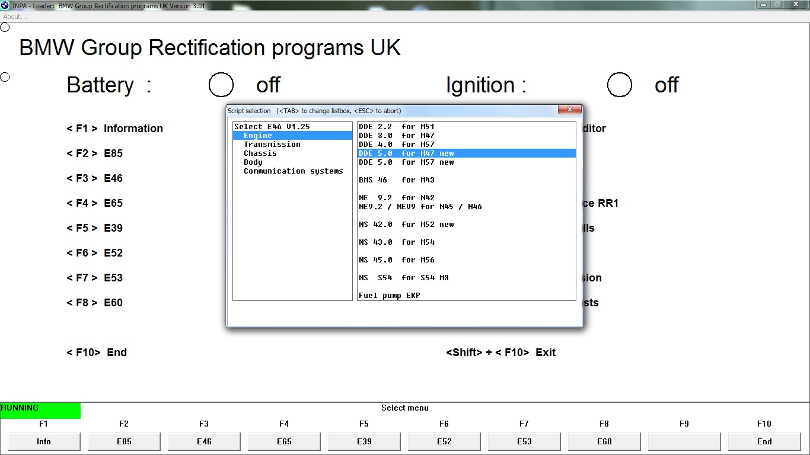Click the E46 function key button
The image size is (810, 455).
204,441
